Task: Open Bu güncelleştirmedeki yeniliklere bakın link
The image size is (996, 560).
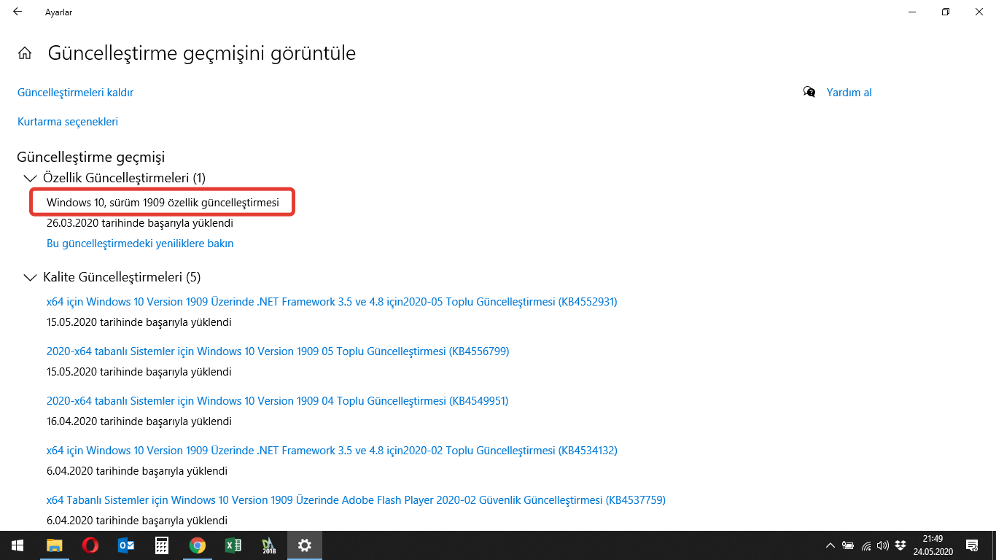Action: point(140,244)
